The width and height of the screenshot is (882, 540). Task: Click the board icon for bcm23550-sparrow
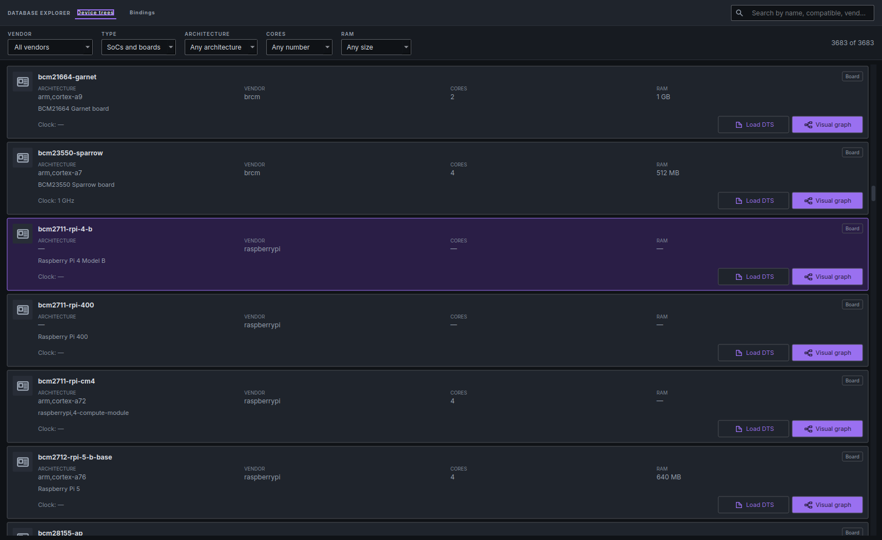(x=23, y=158)
